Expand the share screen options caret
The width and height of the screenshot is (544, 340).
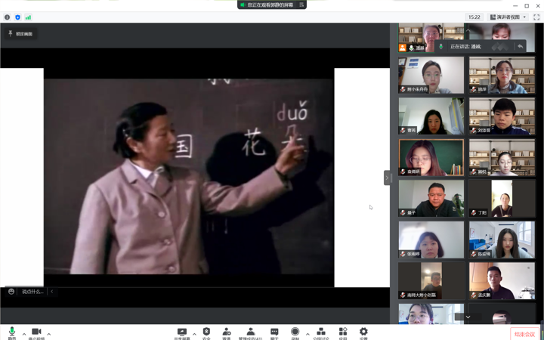point(194,334)
